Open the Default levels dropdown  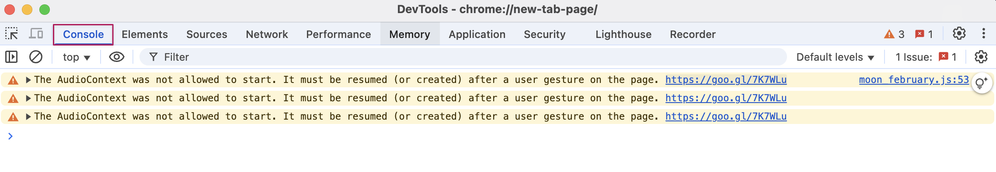point(835,57)
